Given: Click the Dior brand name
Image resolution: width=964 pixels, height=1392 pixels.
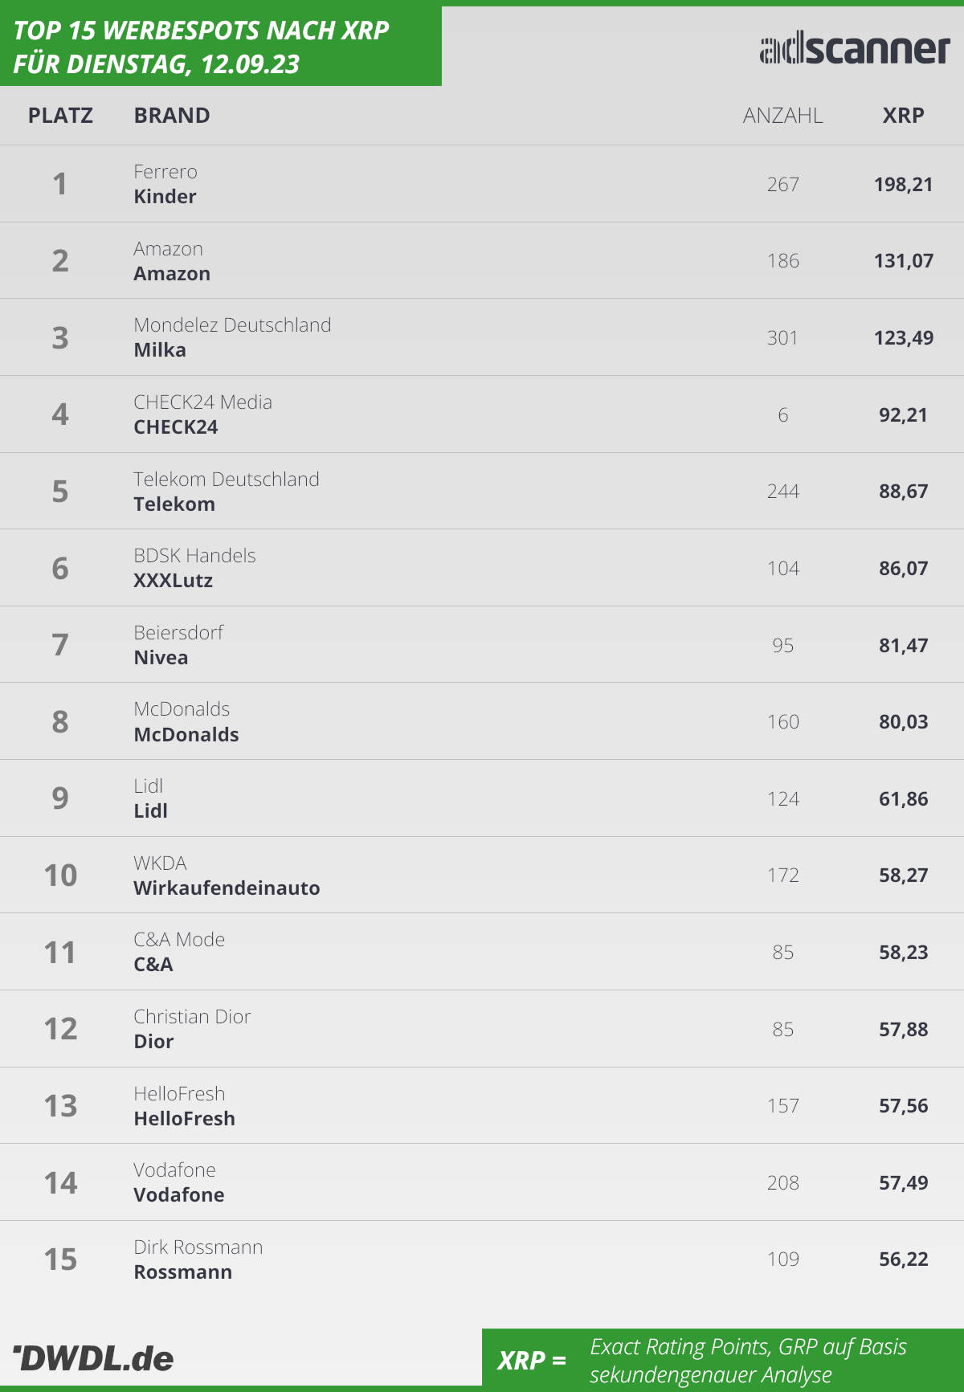Looking at the screenshot, I should tap(153, 1042).
